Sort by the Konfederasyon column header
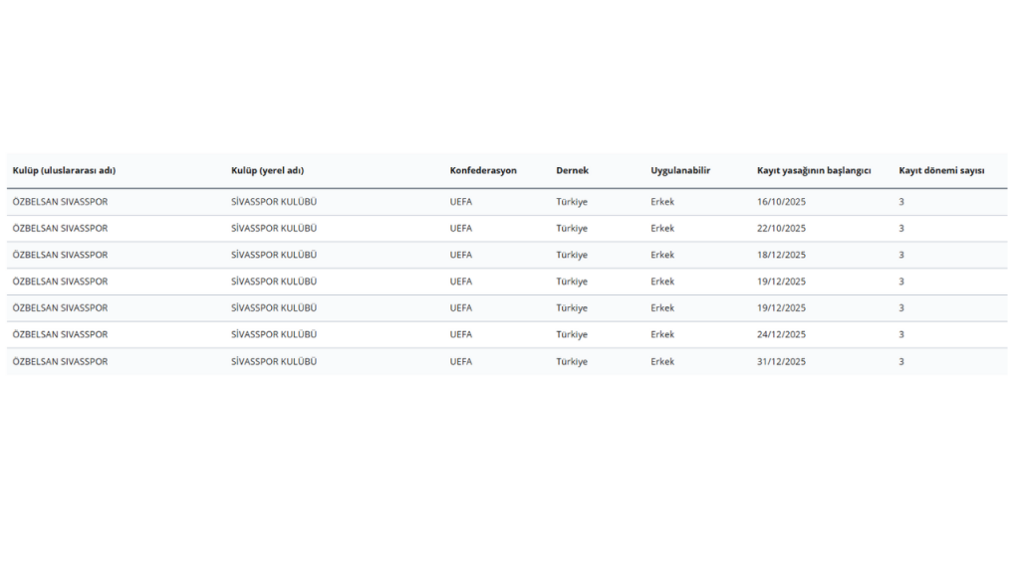 point(483,170)
